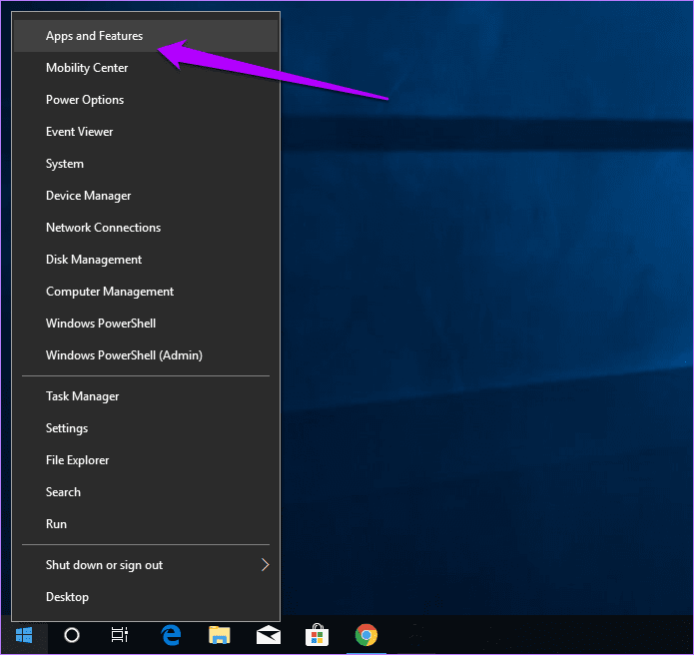This screenshot has width=694, height=655.
Task: Open Settings from the menu
Action: click(146, 428)
